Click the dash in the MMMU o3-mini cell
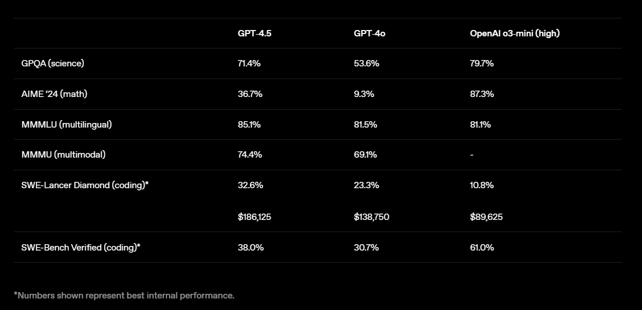This screenshot has height=310, width=642. [472, 155]
